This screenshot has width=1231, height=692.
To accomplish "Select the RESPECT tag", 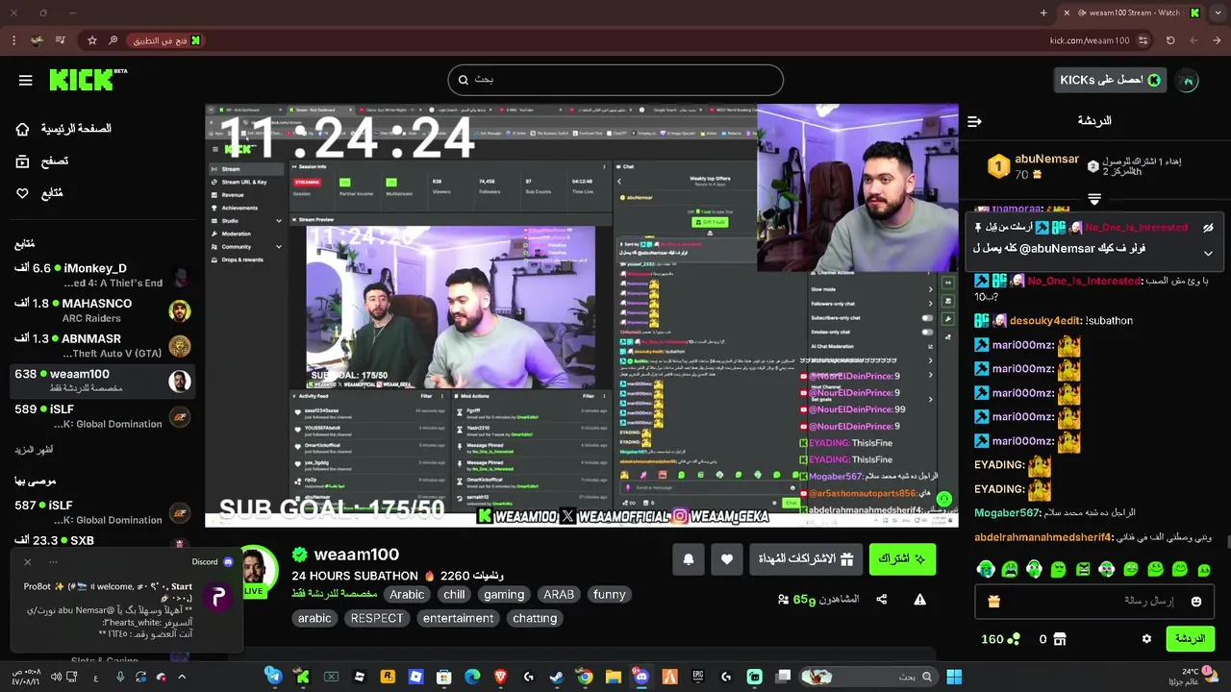I will [x=377, y=619].
